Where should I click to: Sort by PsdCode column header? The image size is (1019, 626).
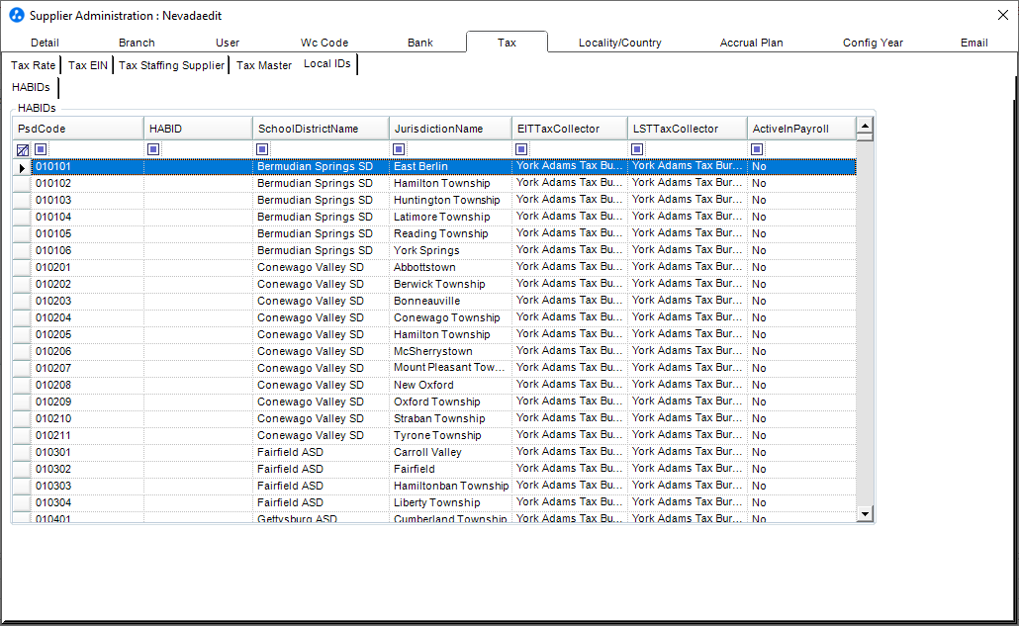[x=78, y=129]
